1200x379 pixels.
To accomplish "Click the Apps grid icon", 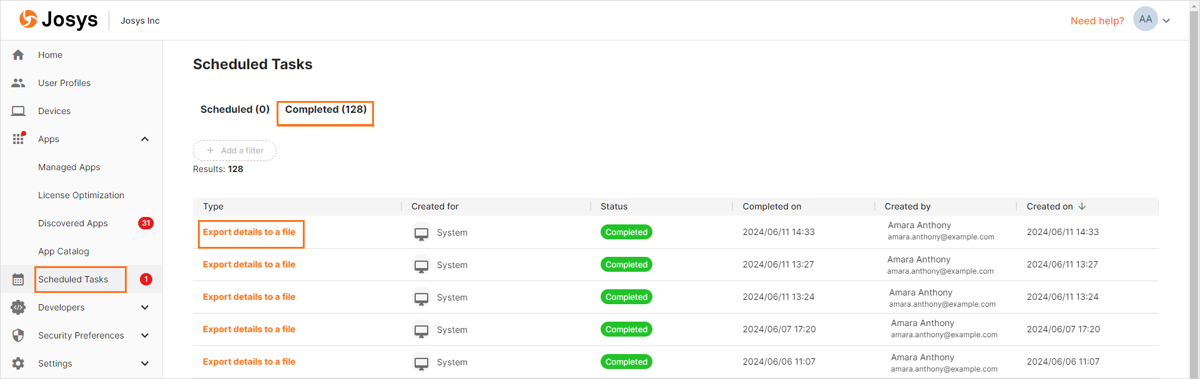I will pos(18,138).
